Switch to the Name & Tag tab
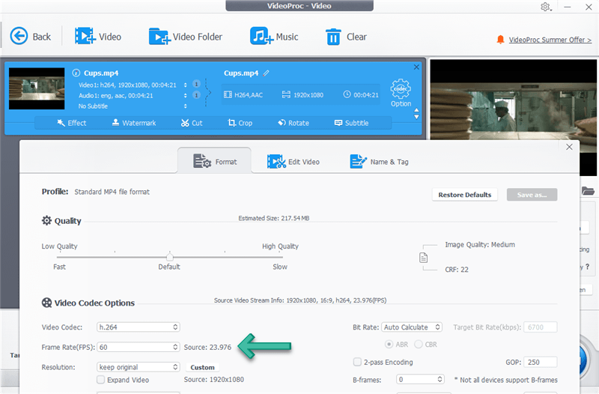 click(x=380, y=162)
